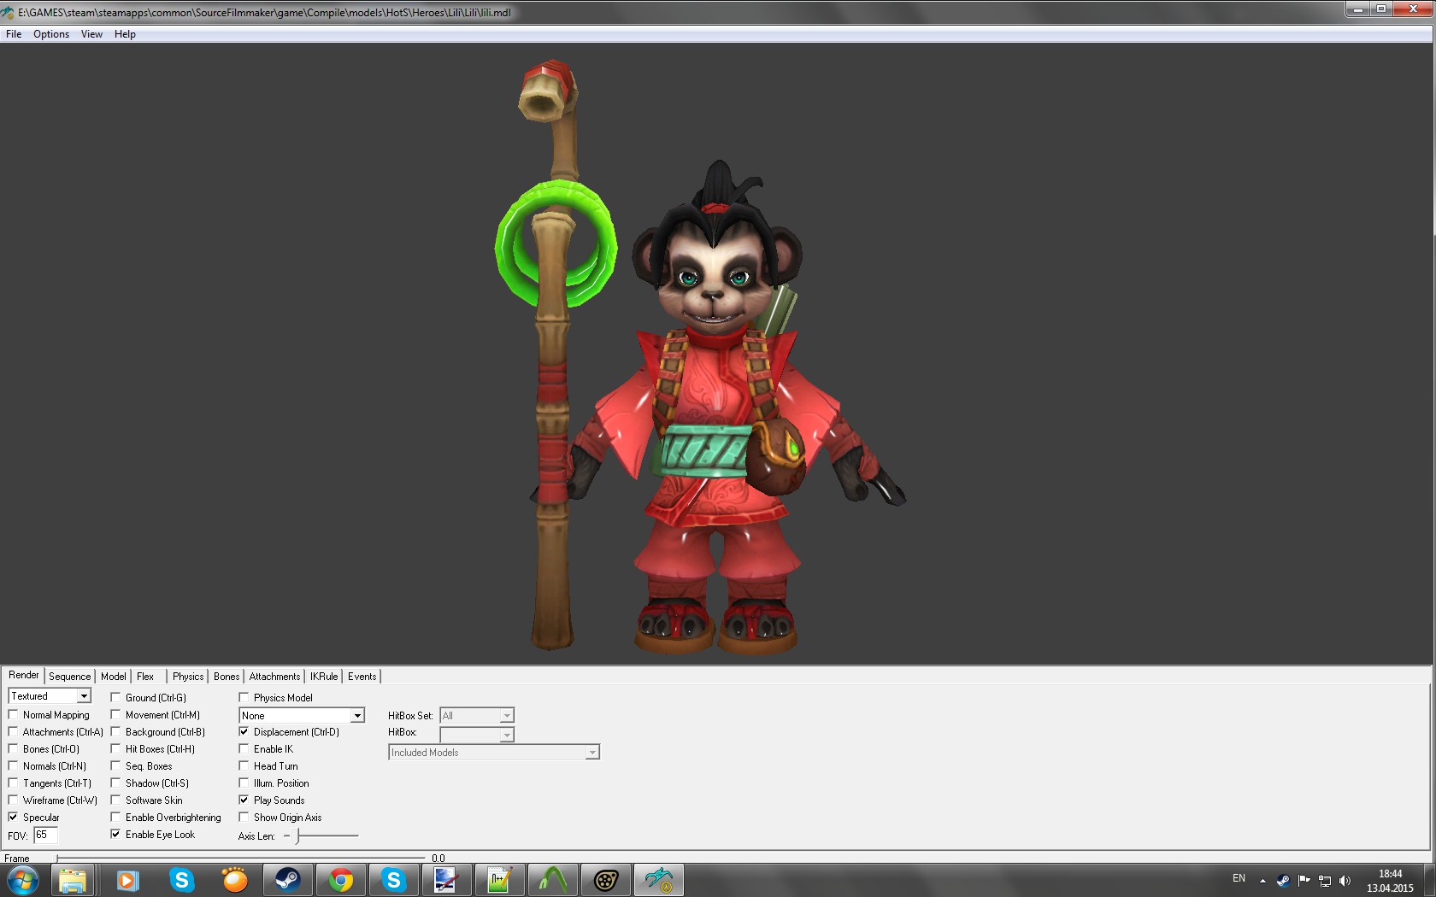This screenshot has height=897, width=1436.
Task: Click the EN language indicator
Action: click(x=1239, y=878)
